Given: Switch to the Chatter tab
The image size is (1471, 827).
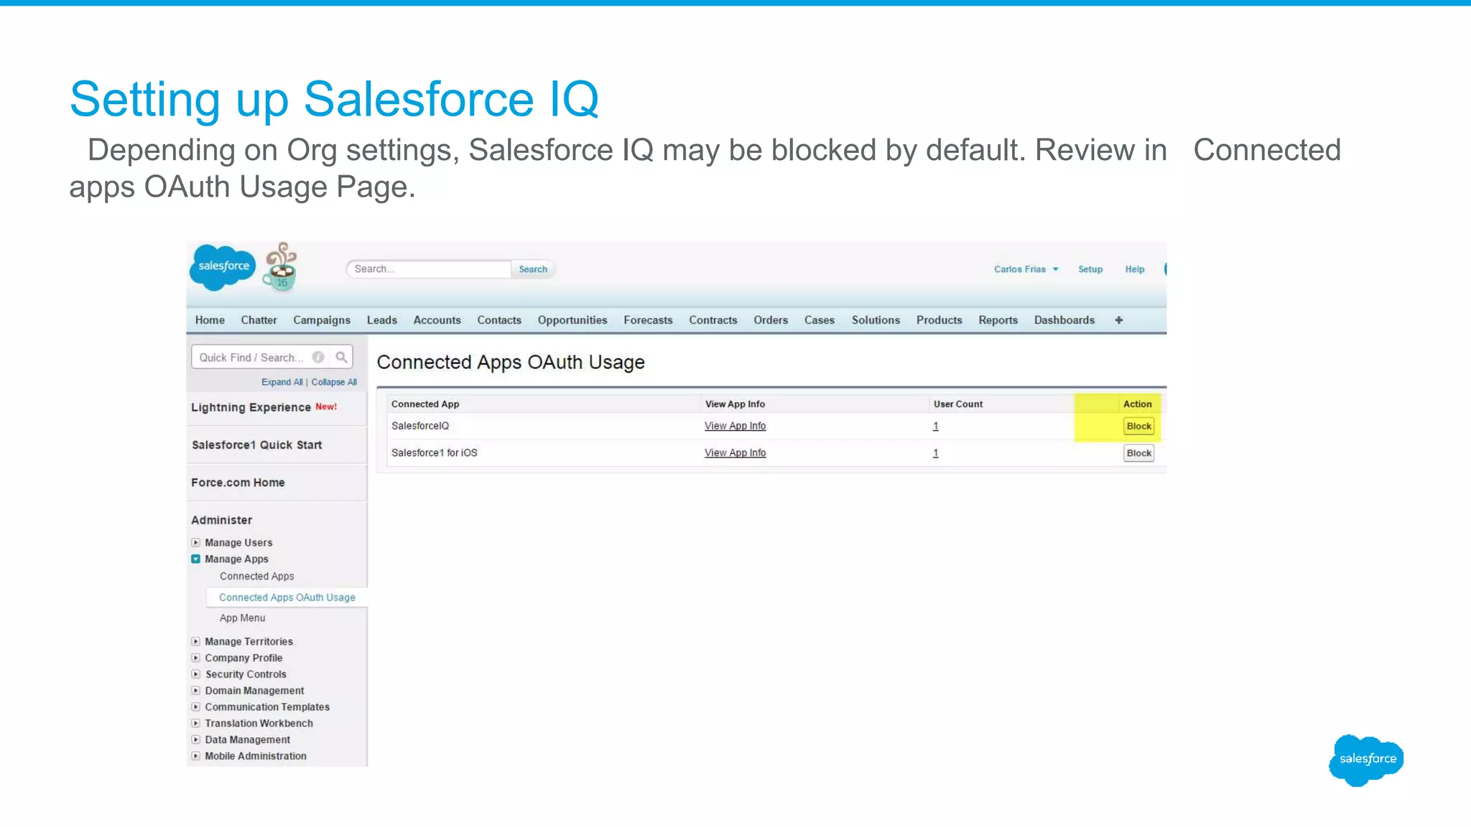Looking at the screenshot, I should (259, 320).
